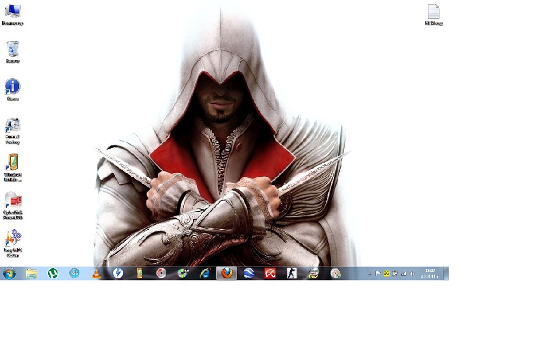This screenshot has height=346, width=554.
Task: Launch uTorrent from the taskbar
Action: point(52,274)
